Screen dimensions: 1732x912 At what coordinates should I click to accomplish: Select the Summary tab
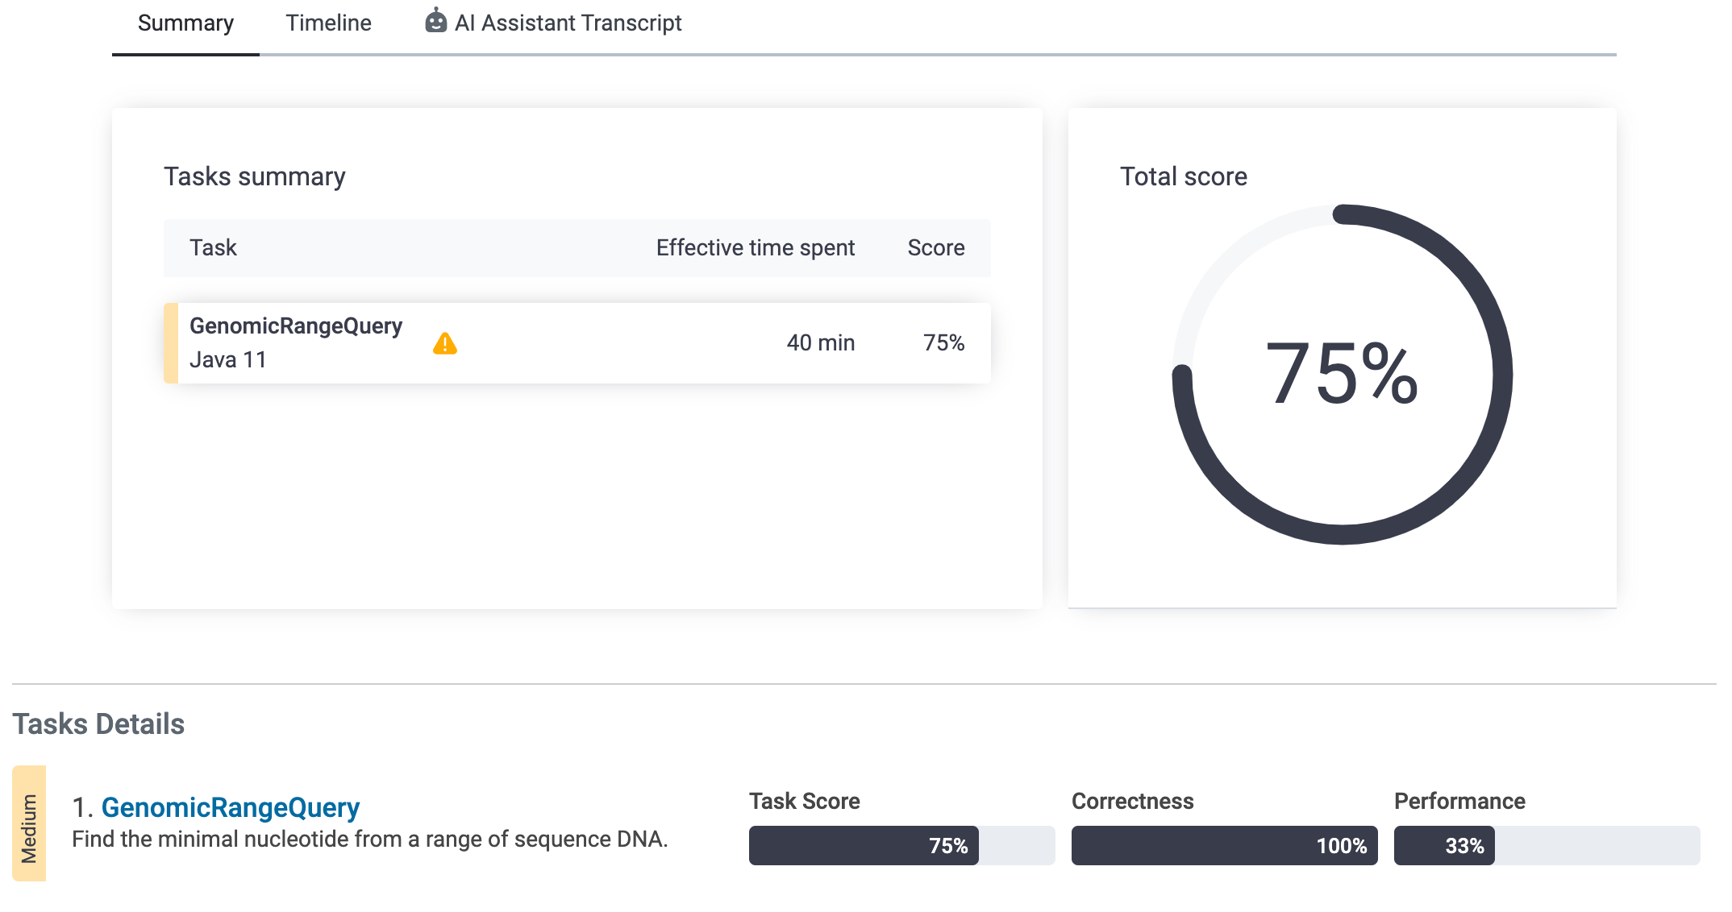[185, 23]
